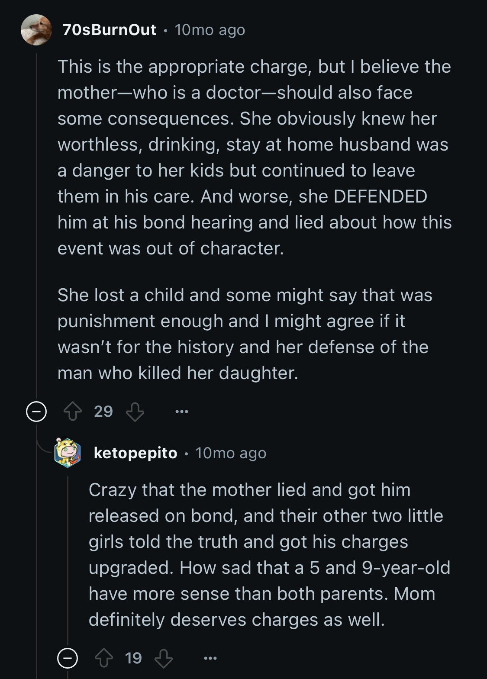This screenshot has height=679, width=487.
Task: Open more options on ketopepito's reply
Action: click(210, 659)
